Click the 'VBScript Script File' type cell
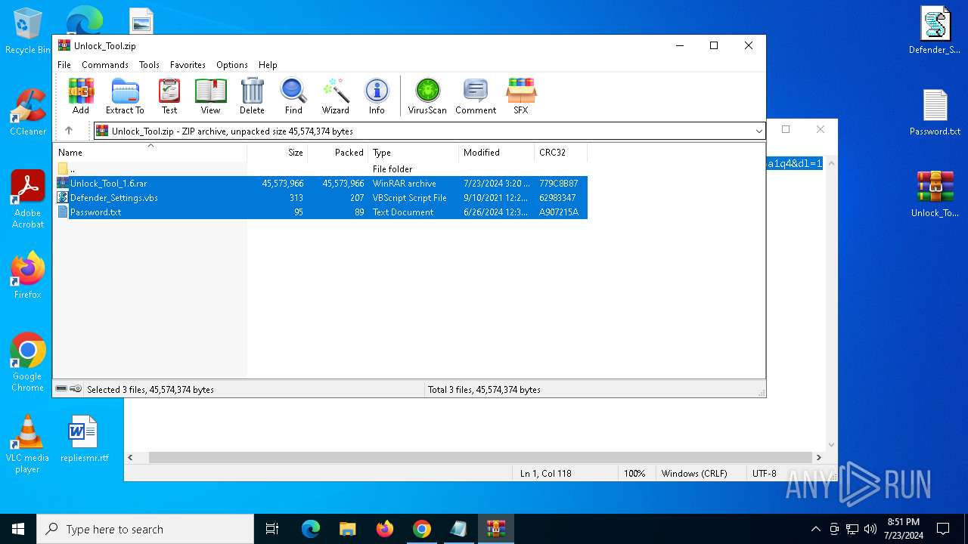Image resolution: width=968 pixels, height=544 pixels. (410, 198)
